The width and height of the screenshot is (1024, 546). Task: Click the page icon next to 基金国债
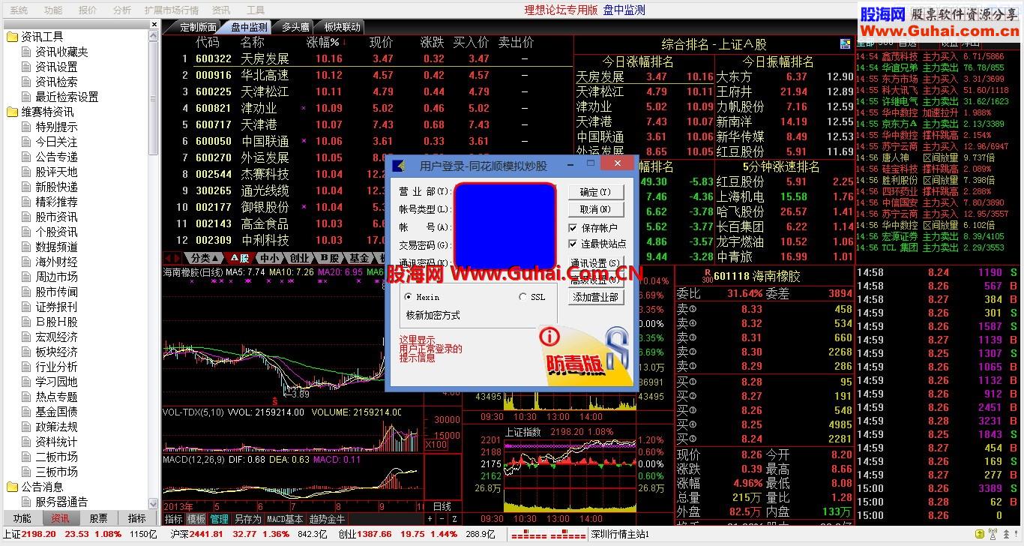[27, 412]
